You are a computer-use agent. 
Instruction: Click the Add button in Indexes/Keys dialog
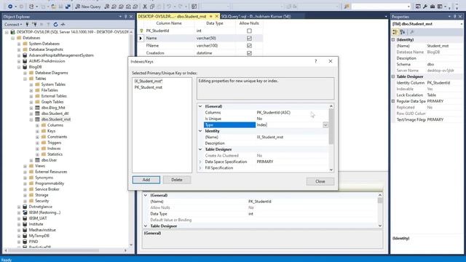[x=146, y=180]
